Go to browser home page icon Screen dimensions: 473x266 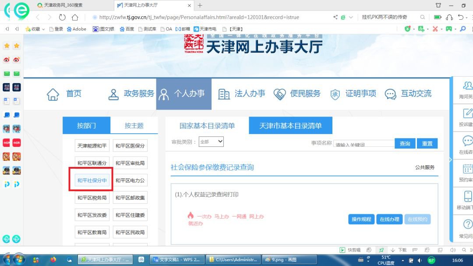coord(75,17)
